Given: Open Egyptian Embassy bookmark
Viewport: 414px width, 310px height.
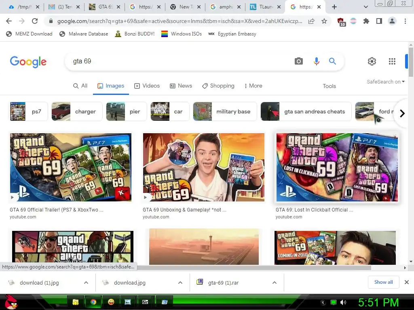Looking at the screenshot, I should click(232, 34).
